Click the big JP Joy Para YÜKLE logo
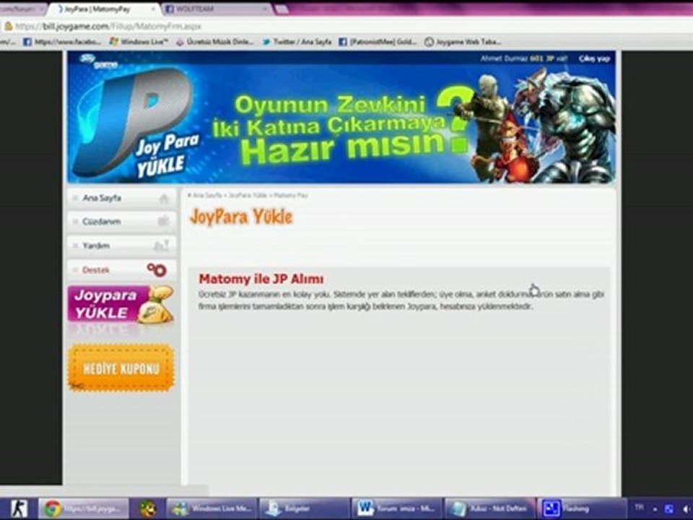This screenshot has width=693, height=520. pyautogui.click(x=137, y=123)
